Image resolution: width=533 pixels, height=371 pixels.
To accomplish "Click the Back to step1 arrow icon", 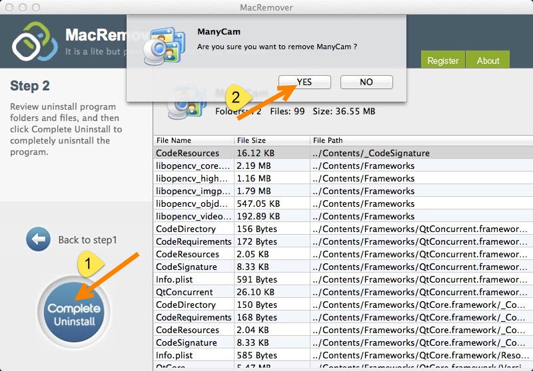I will coord(39,239).
